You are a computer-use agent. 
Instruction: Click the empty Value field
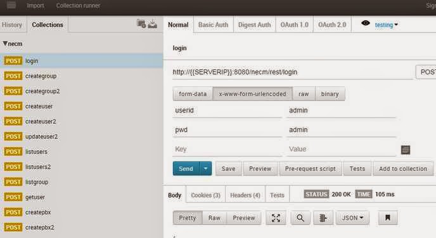pos(341,150)
